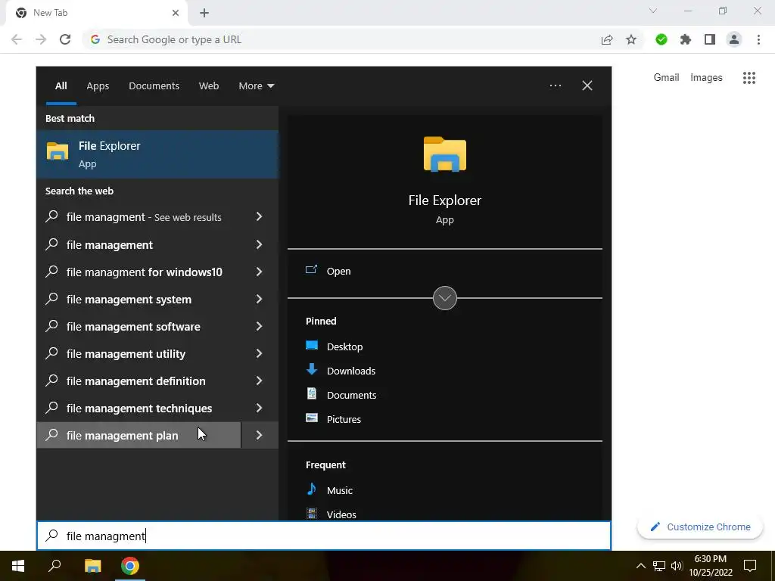Expand arrow for 'file managment' web result
775x581 pixels.
[x=260, y=216]
